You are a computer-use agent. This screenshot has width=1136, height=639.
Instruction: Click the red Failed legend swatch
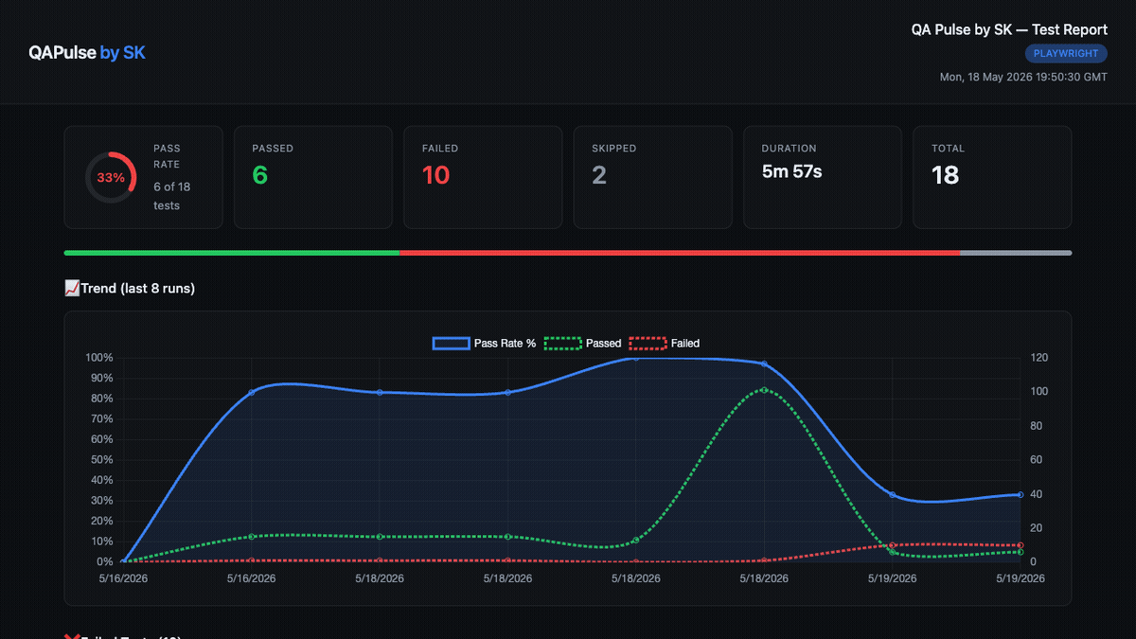648,344
